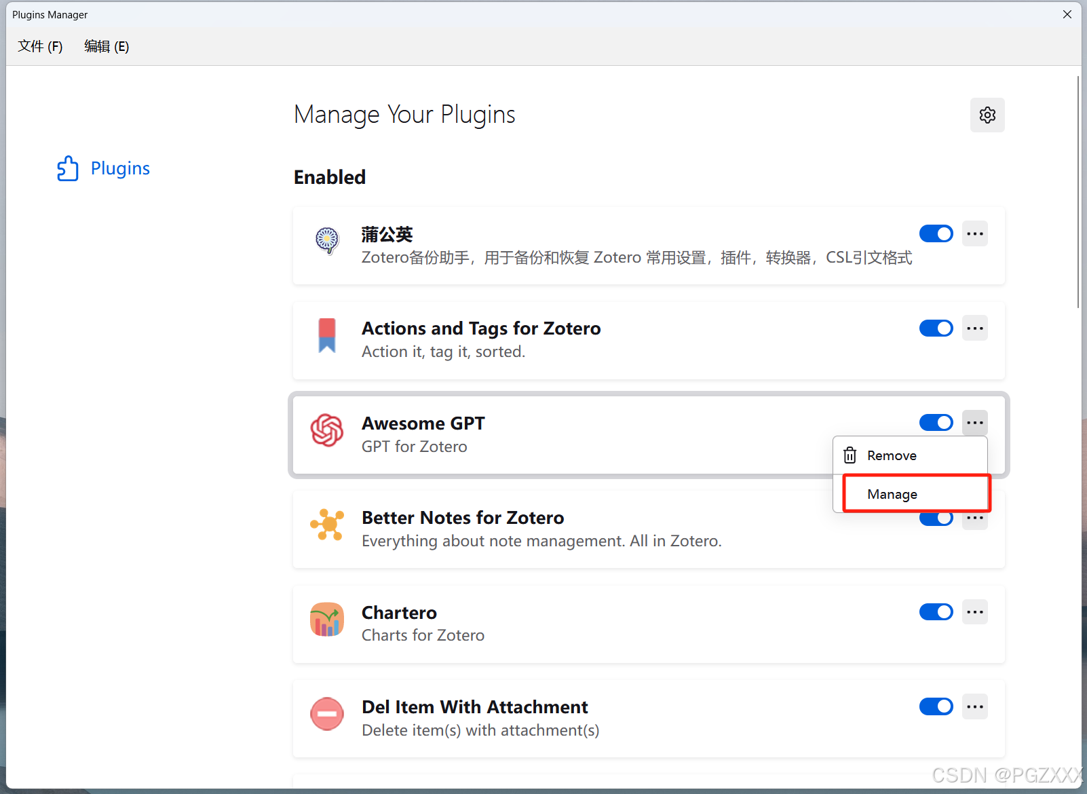Click 'GPT for Zotero' description

tap(414, 447)
